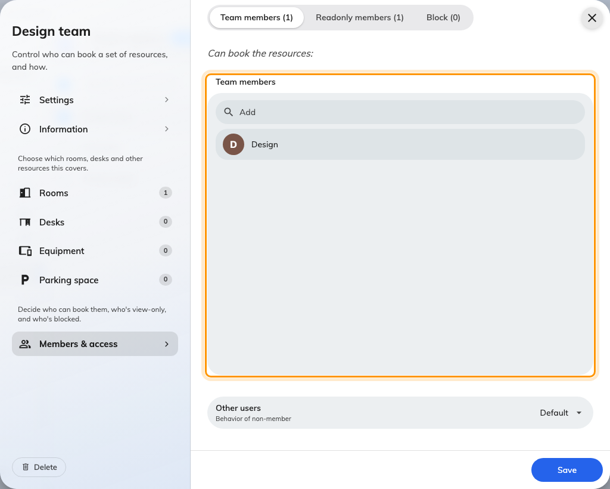Viewport: 610px width, 489px height.
Task: Select the Design member row
Action: 400,144
